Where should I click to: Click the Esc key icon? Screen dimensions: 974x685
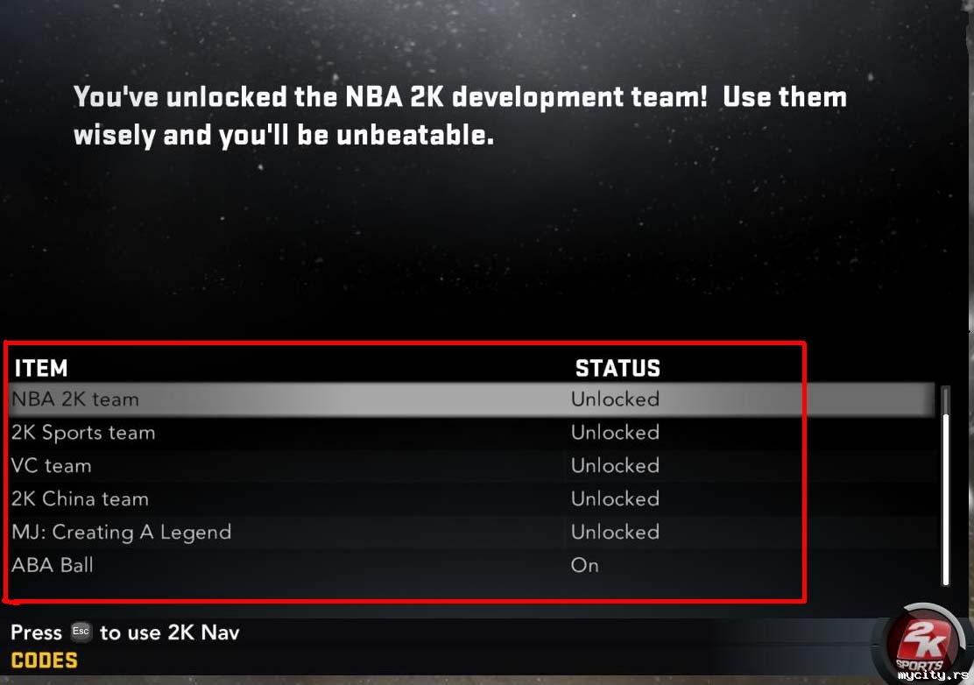click(x=81, y=632)
